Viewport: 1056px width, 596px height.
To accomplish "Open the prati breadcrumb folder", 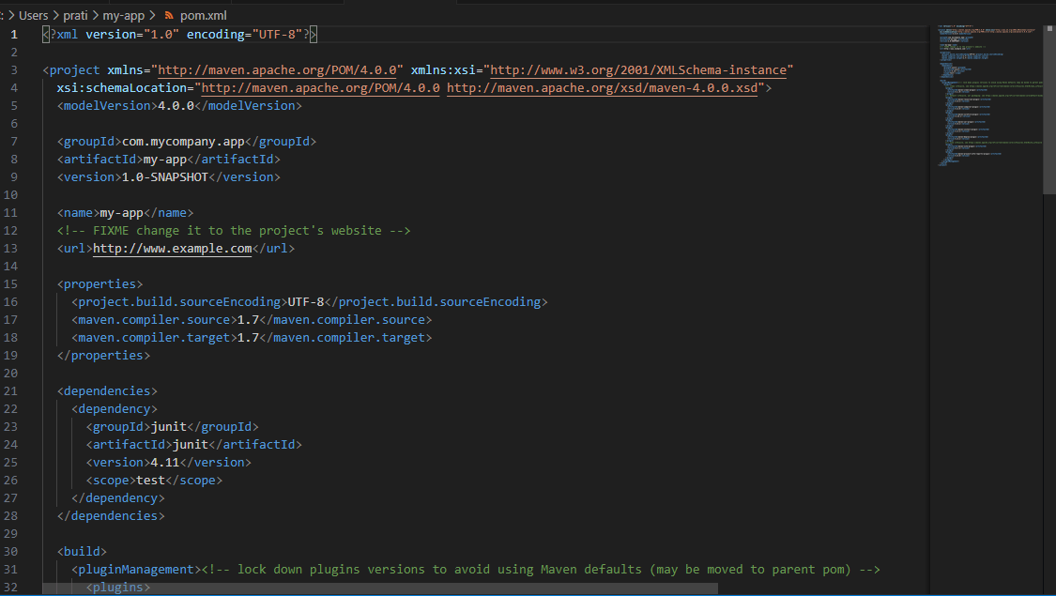I will (75, 16).
